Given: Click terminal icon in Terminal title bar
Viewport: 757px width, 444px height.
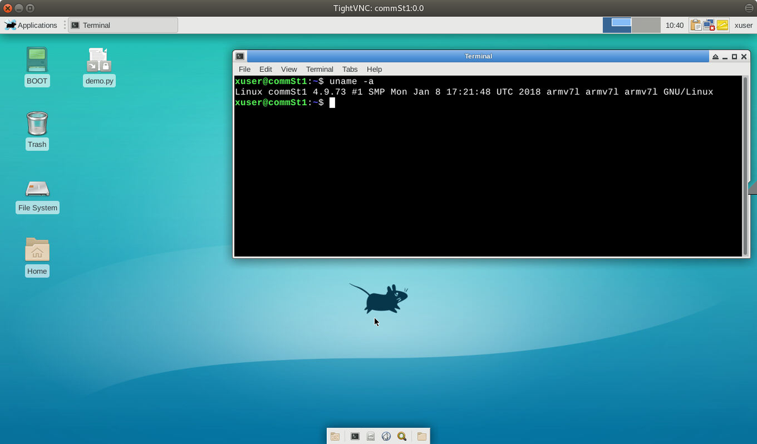Looking at the screenshot, I should 240,56.
